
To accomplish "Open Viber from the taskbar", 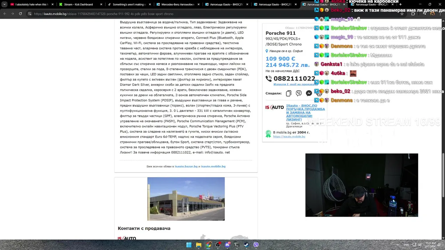I will 256,245.
